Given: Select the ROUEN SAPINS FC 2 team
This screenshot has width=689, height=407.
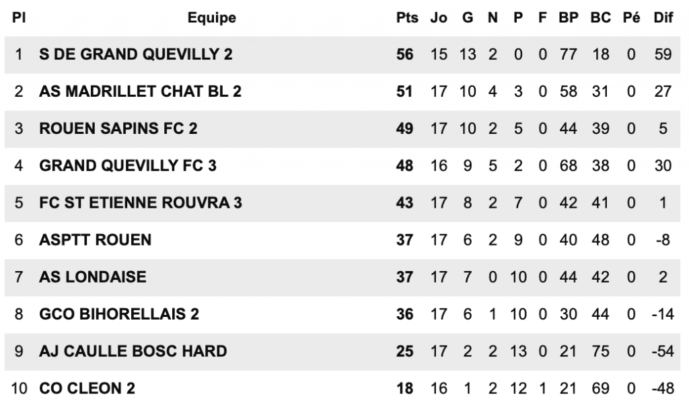Looking at the screenshot, I should coord(118,128).
